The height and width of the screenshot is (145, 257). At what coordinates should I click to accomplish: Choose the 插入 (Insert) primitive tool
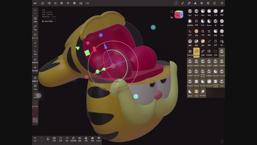(x=222, y=43)
